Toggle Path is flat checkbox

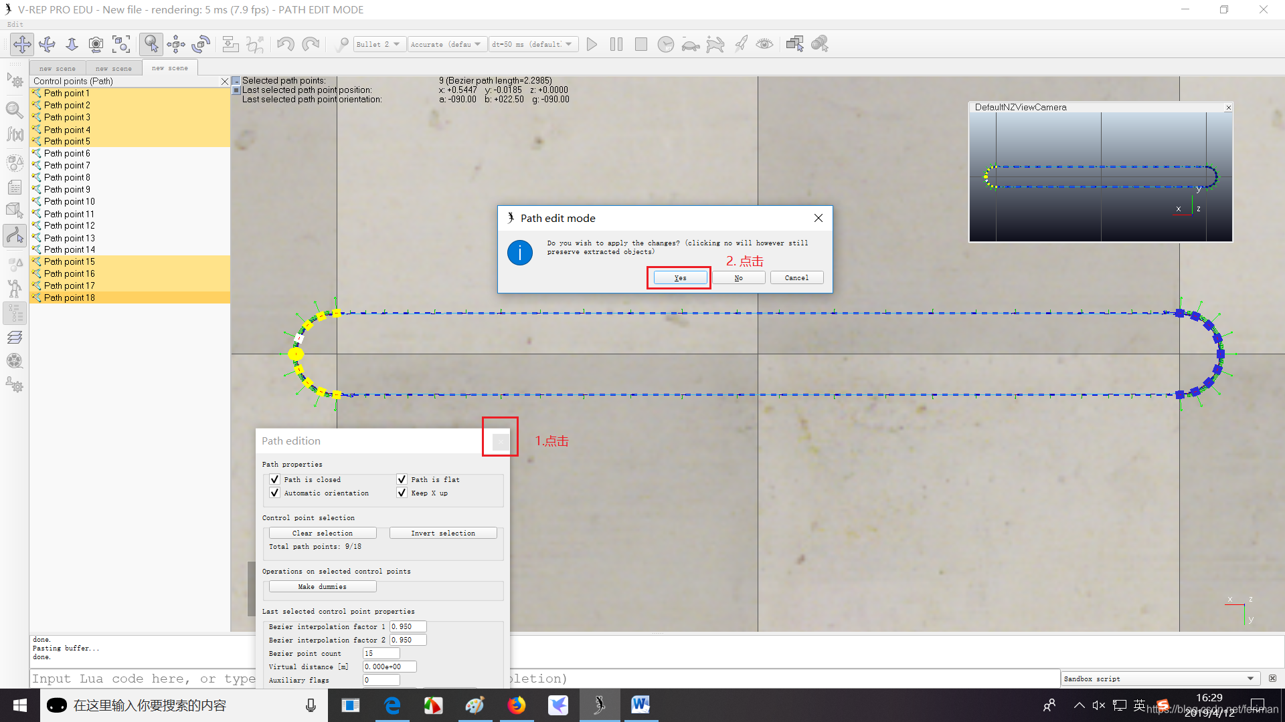(x=402, y=479)
